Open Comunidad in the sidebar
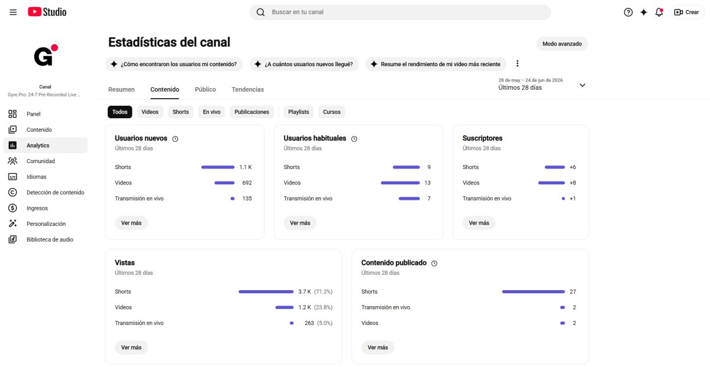710x367 pixels. coord(45,161)
